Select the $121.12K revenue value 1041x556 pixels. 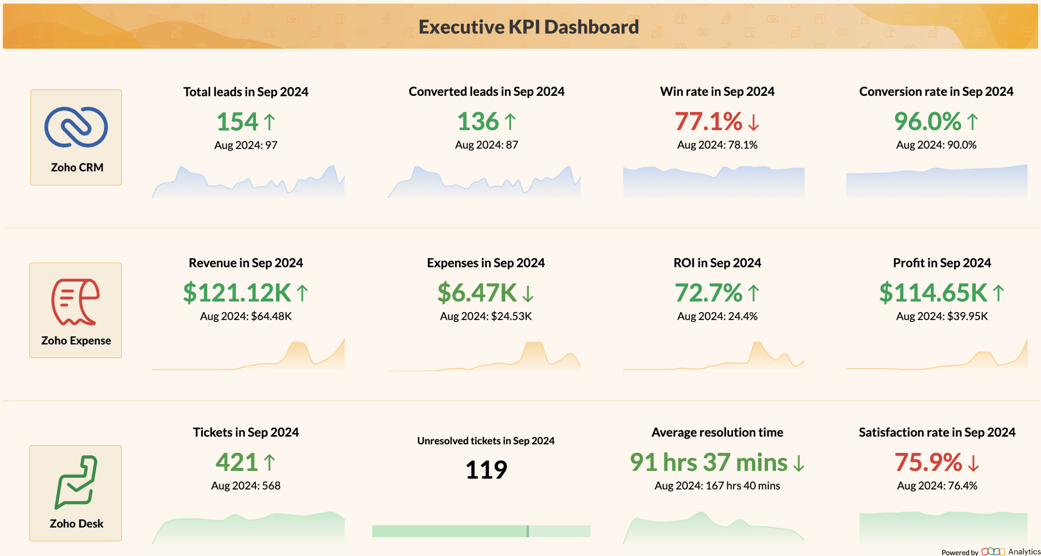pyautogui.click(x=237, y=293)
